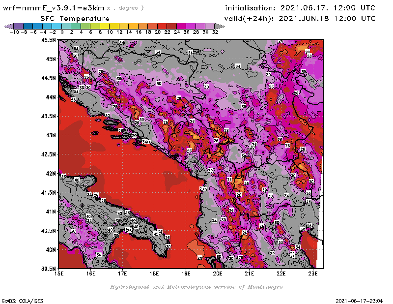Image resolution: width=393 pixels, height=304 pixels.
Task: Click the red legend swatch between 20 and 22
Action: (162, 26)
